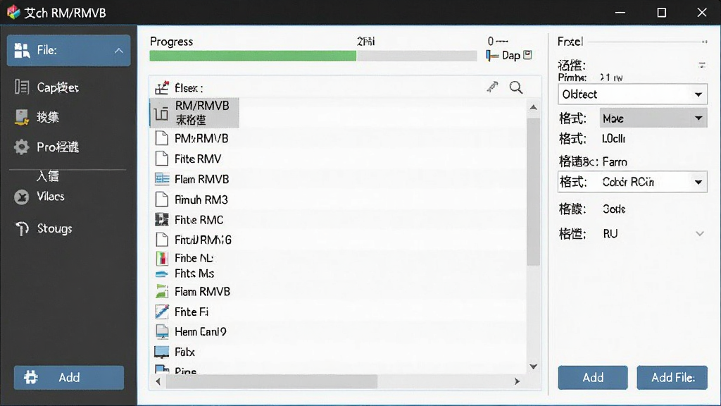Select the Hem Canl9 row text
The image size is (721, 406).
(201, 331)
